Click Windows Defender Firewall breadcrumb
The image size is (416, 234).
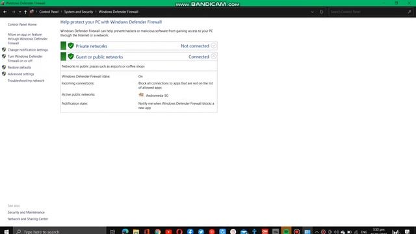pyautogui.click(x=118, y=12)
